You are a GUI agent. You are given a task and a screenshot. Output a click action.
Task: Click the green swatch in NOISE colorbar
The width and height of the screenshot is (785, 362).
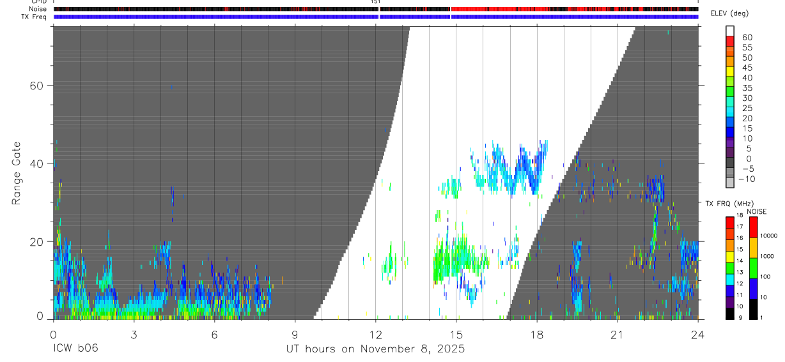754,268
